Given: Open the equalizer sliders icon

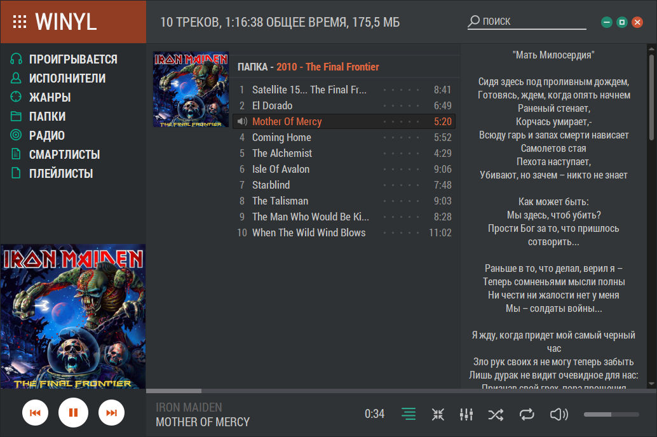Looking at the screenshot, I should coord(466,414).
